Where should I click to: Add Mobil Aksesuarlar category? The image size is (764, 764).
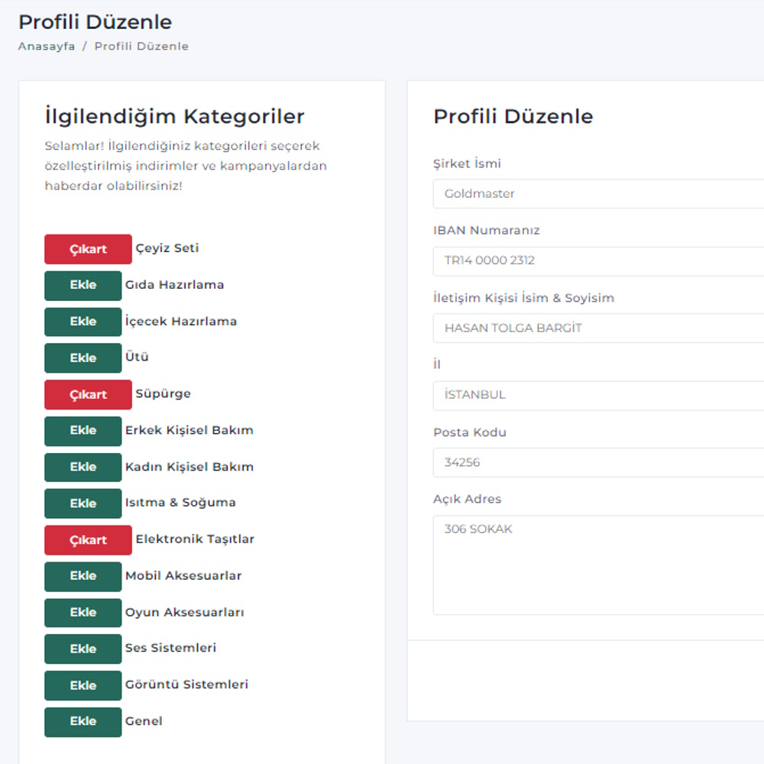click(x=83, y=576)
